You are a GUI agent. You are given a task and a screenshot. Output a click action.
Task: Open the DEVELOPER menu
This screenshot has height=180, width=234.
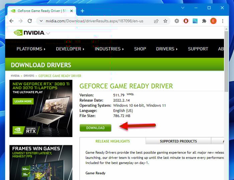70,49
